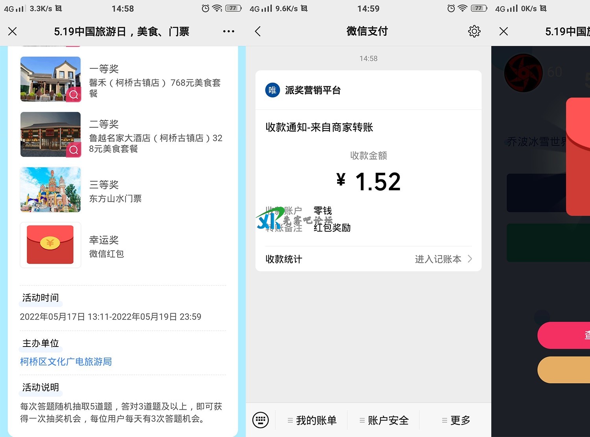
Task: Close the 5.19 China Tourism Day page
Action: pyautogui.click(x=13, y=31)
